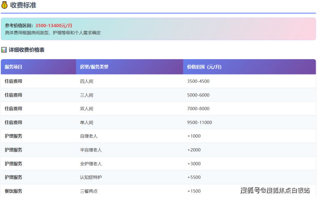Viewport: 317px width, 197px height.
Task: Click the red 3500-13400元/月 price text
Action: click(54, 26)
